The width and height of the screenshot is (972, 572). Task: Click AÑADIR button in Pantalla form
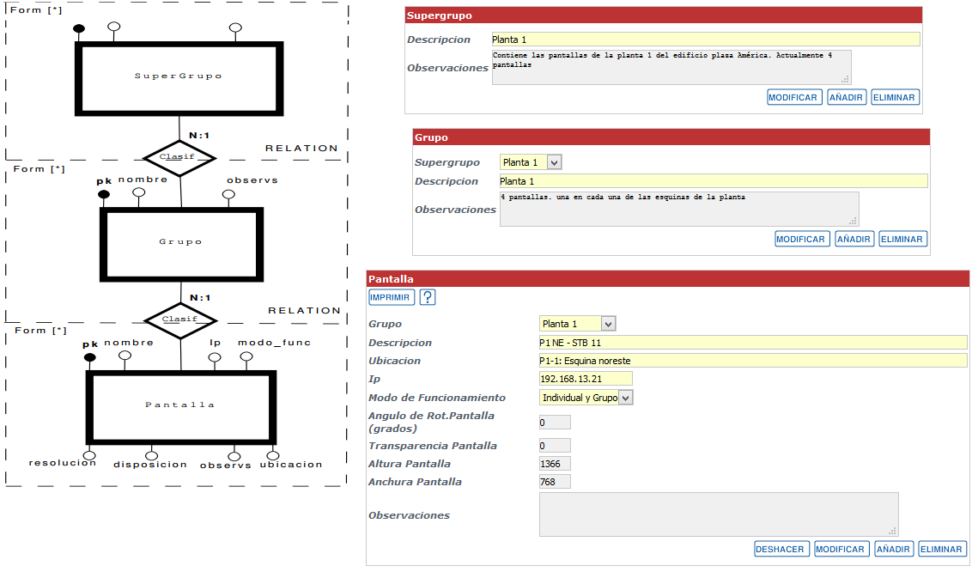click(893, 549)
